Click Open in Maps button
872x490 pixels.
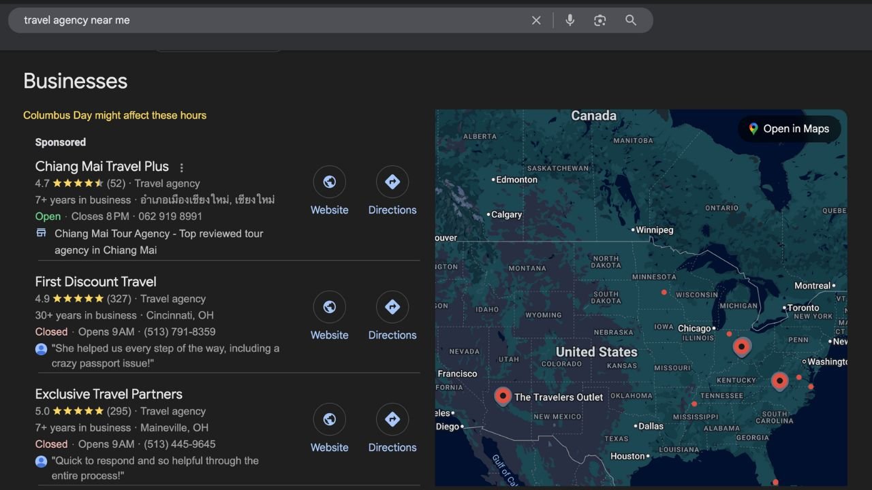[x=789, y=129]
